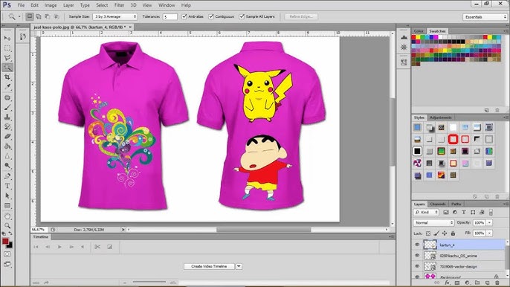The width and height of the screenshot is (510, 287).
Task: Toggle the Sample All Layers checkbox
Action: click(242, 16)
